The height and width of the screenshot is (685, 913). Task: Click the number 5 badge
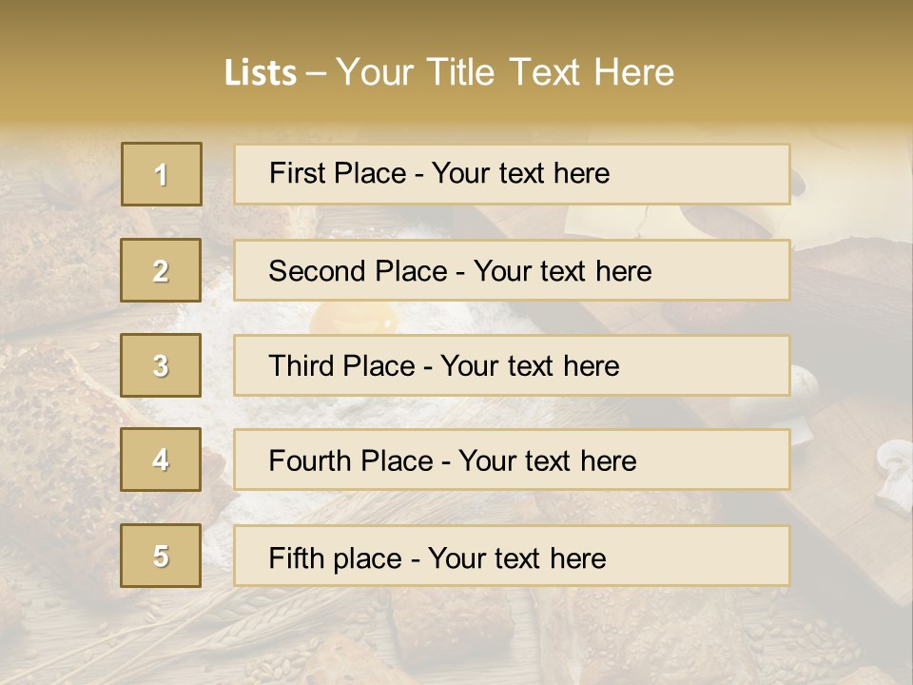[x=161, y=556]
